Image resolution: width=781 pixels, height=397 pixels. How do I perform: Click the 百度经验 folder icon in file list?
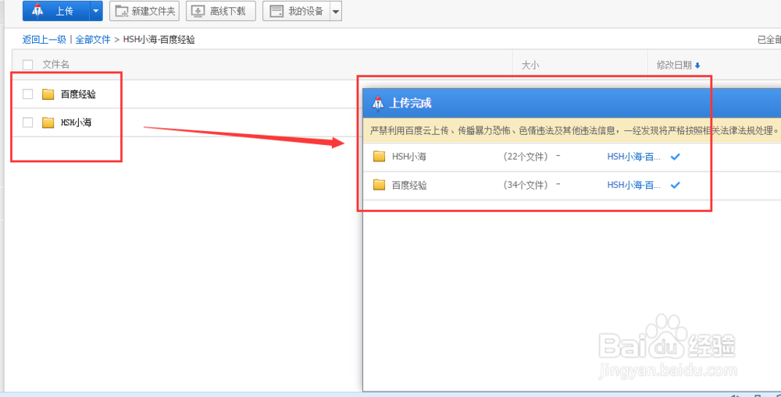click(48, 94)
